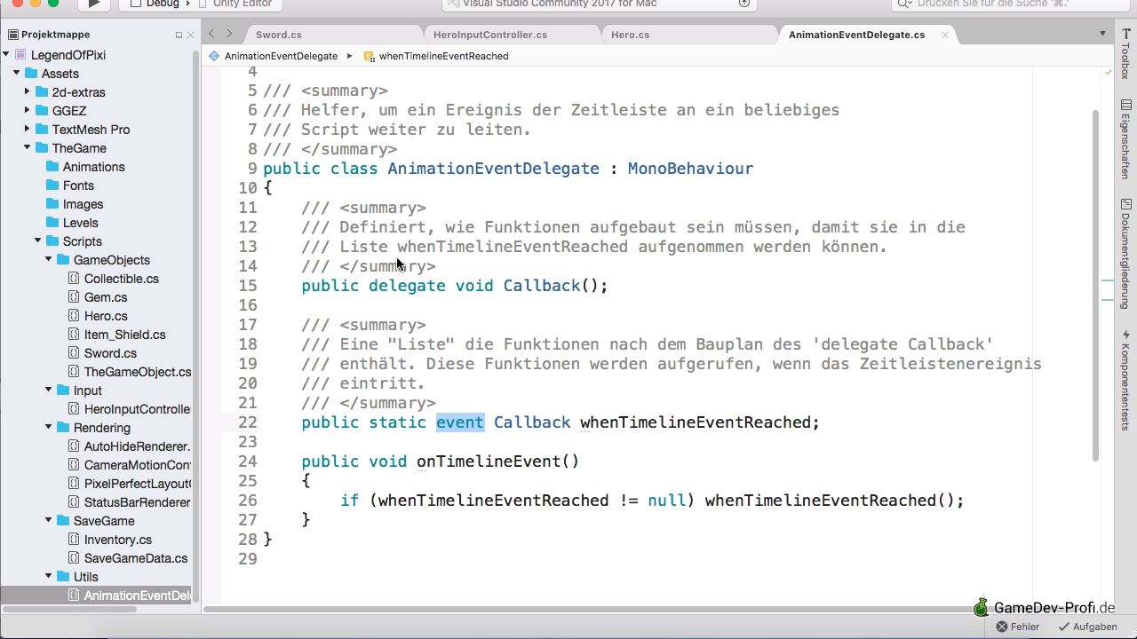Run project with the play button
This screenshot has width=1137, height=639.
coord(93,4)
